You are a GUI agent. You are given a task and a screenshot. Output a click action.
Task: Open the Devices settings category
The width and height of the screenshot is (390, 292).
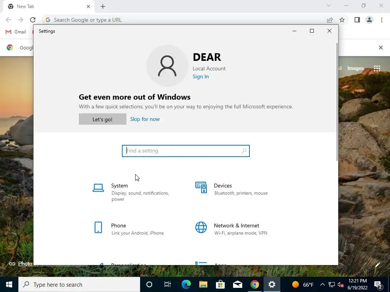click(232, 189)
